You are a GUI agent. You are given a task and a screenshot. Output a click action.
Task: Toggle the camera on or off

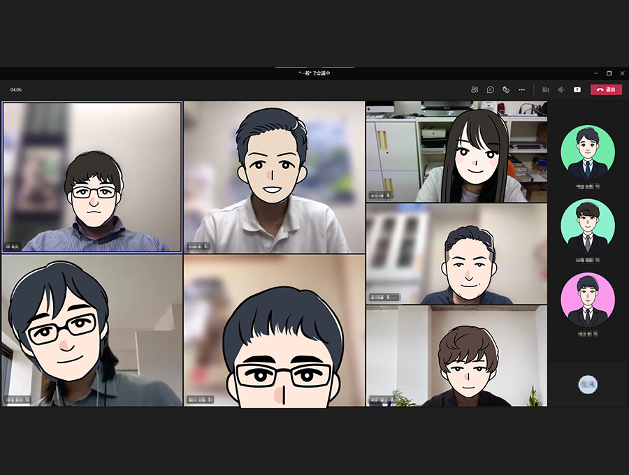point(545,89)
